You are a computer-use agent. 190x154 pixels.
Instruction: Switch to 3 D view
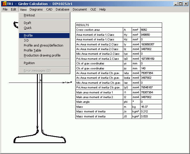(44, 40)
